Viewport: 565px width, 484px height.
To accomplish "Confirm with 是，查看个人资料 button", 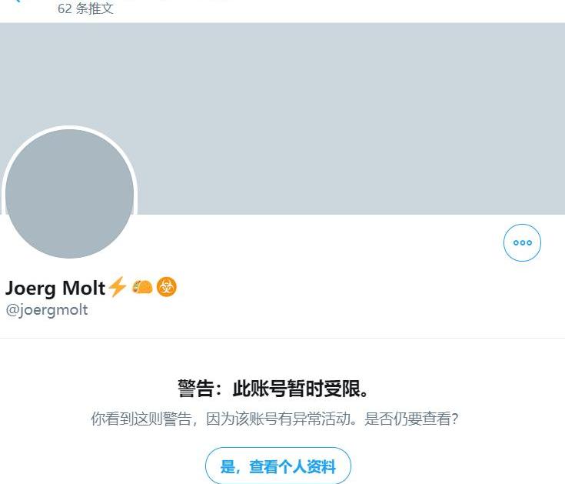I will pyautogui.click(x=278, y=466).
